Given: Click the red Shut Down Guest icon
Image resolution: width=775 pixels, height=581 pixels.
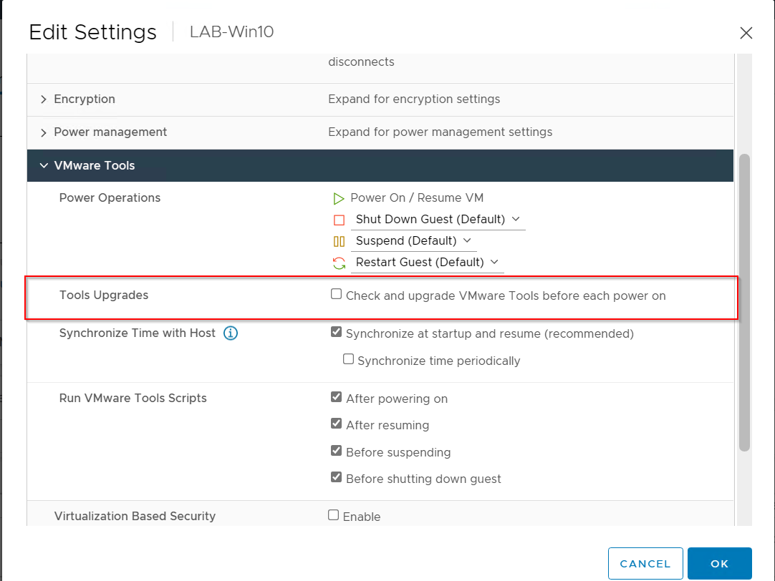Looking at the screenshot, I should [337, 220].
